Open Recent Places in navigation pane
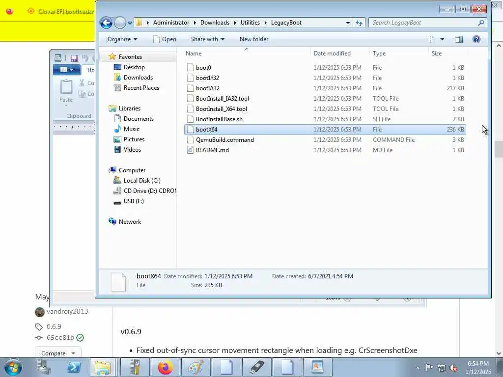 point(141,87)
